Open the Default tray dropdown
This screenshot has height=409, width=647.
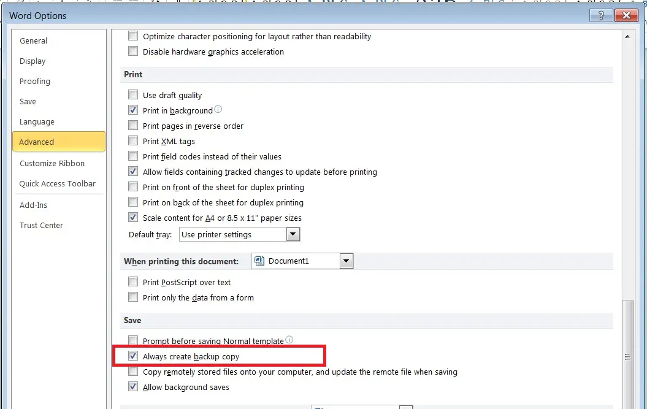293,234
